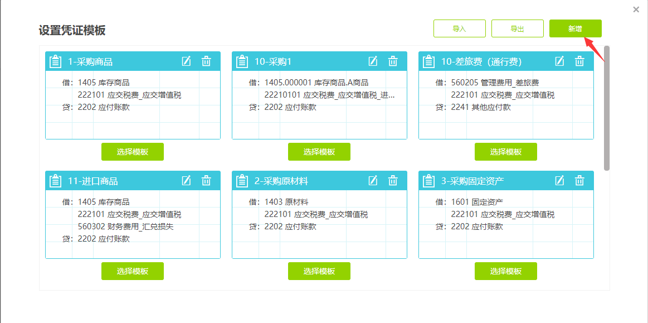Choose 选择模板 under 10-采购1
The image size is (648, 323).
point(319,152)
